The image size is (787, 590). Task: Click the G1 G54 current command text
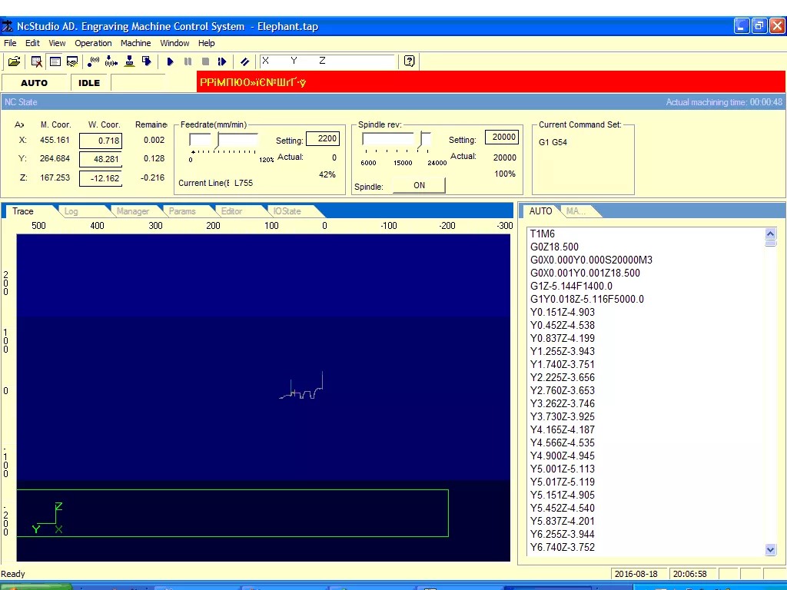[553, 142]
